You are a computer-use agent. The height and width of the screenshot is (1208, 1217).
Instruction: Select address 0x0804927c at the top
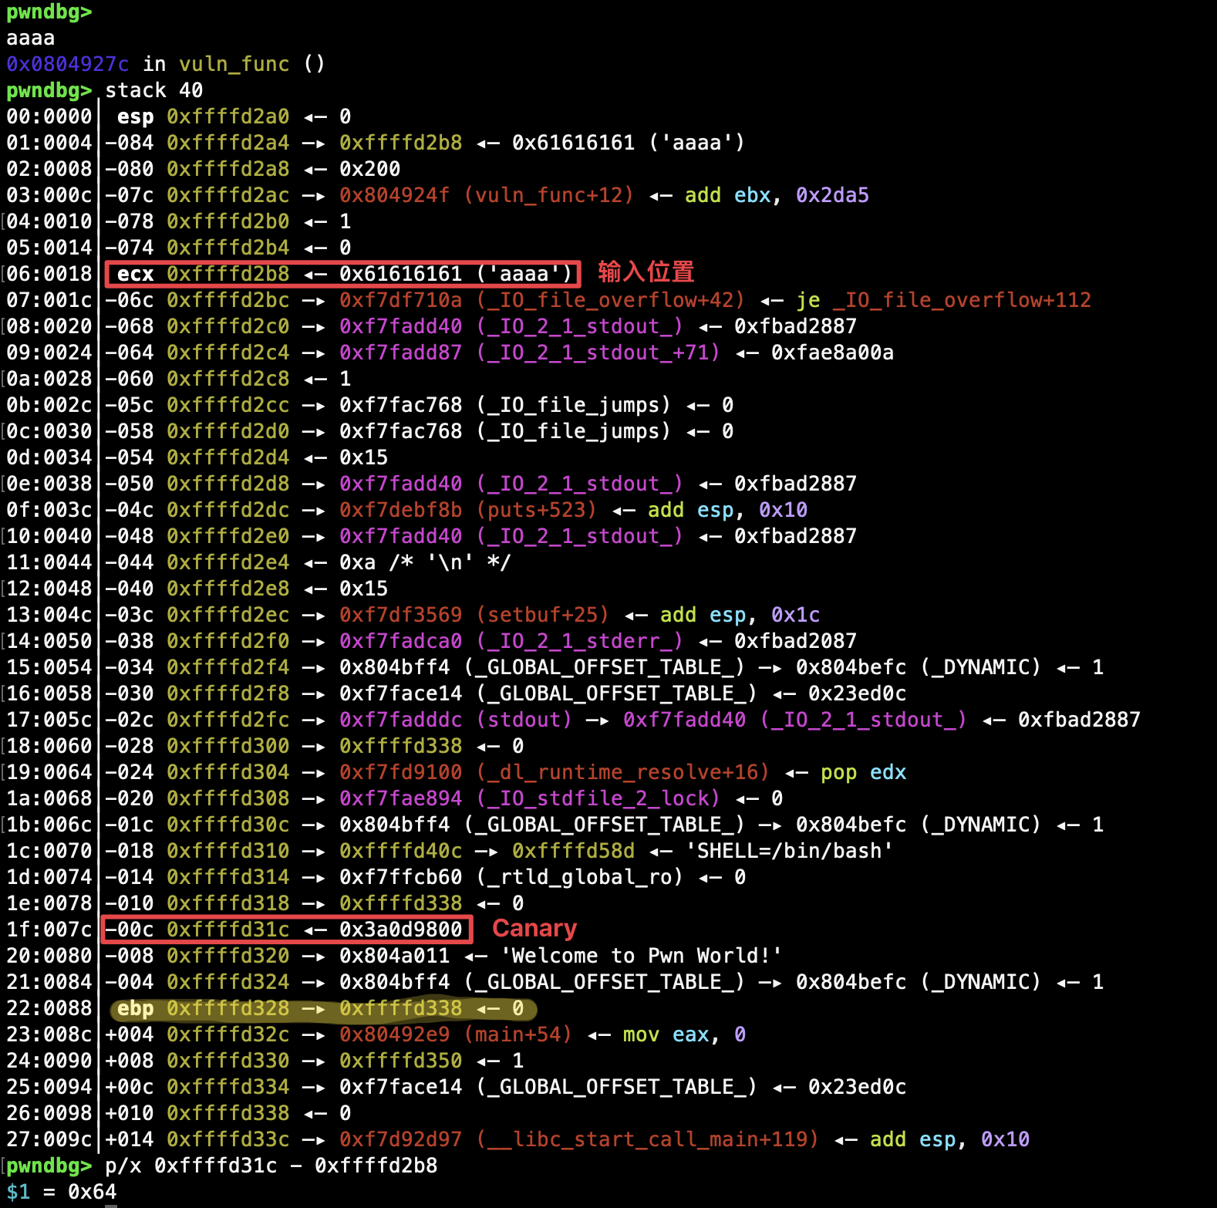(x=68, y=64)
